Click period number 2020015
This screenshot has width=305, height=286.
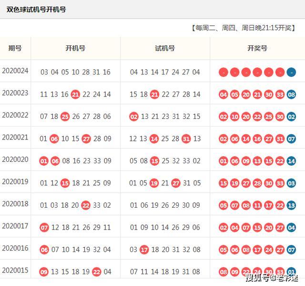(15, 270)
